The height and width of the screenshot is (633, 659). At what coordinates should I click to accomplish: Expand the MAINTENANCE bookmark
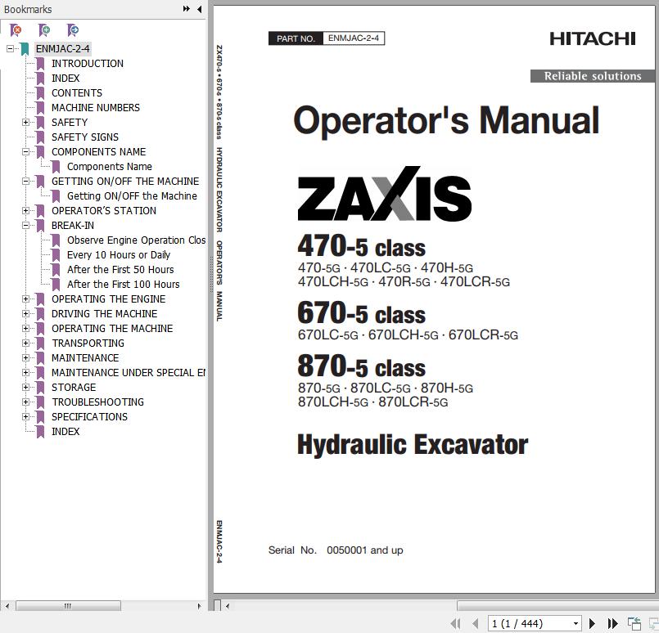coord(25,358)
